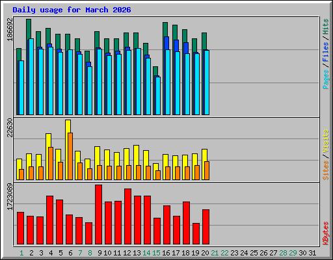Click the red KBytes bar for day 19
333x260 pixels.
(x=196, y=233)
